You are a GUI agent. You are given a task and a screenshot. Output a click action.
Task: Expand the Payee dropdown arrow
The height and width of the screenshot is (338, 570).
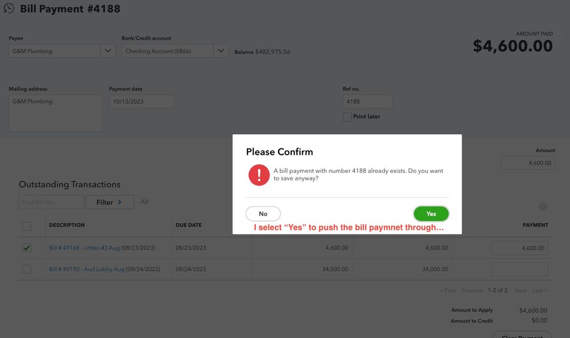(x=108, y=51)
